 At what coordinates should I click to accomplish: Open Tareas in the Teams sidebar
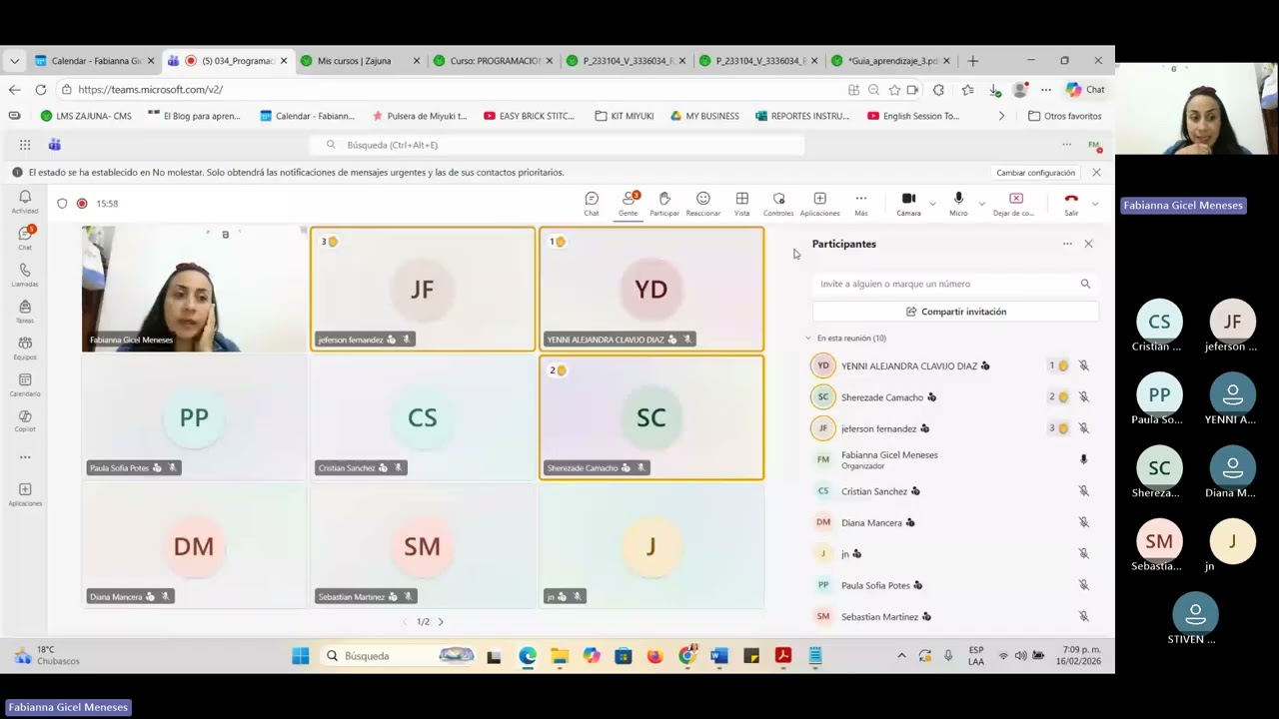pos(25,312)
